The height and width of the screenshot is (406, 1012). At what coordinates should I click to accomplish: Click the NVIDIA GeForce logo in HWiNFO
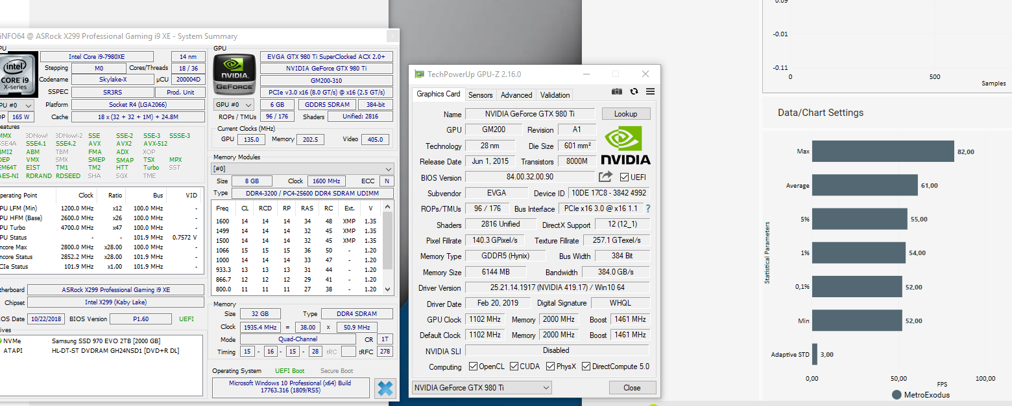[235, 74]
